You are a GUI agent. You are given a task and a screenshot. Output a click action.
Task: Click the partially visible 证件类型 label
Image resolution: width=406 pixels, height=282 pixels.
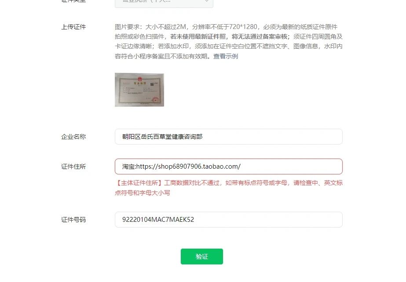pos(73,1)
